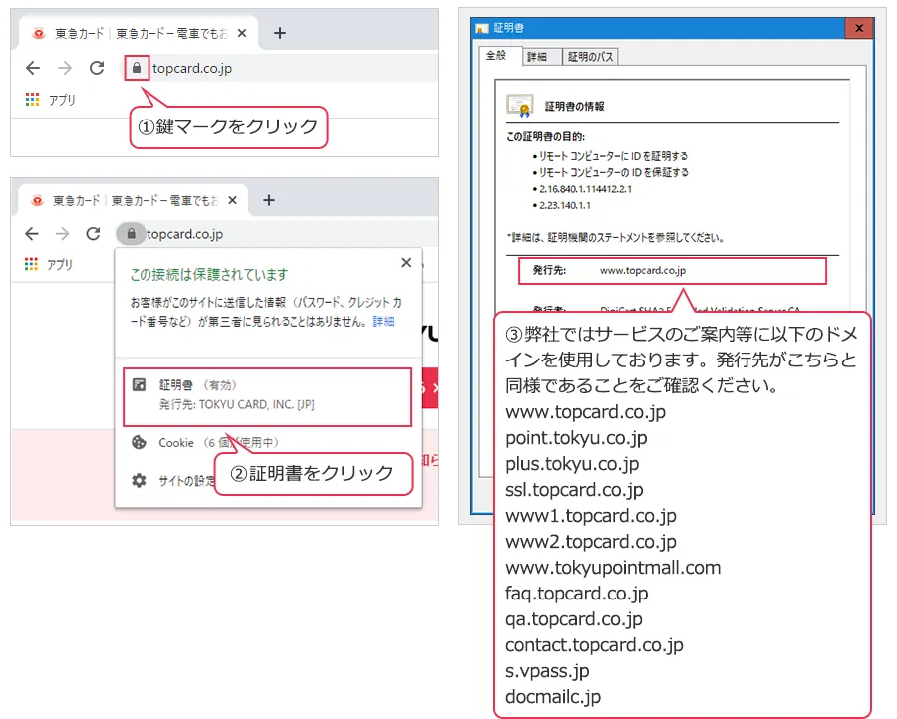
Task: Close the 証明書 dialog window
Action: (858, 28)
